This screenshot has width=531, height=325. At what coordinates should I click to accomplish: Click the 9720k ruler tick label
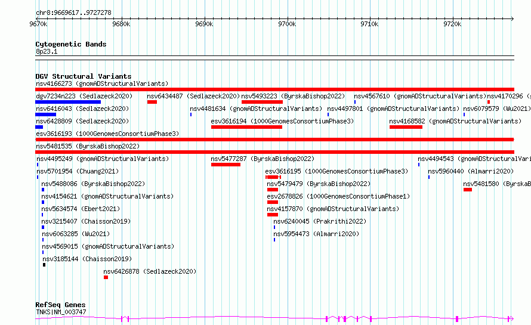pyautogui.click(x=452, y=24)
